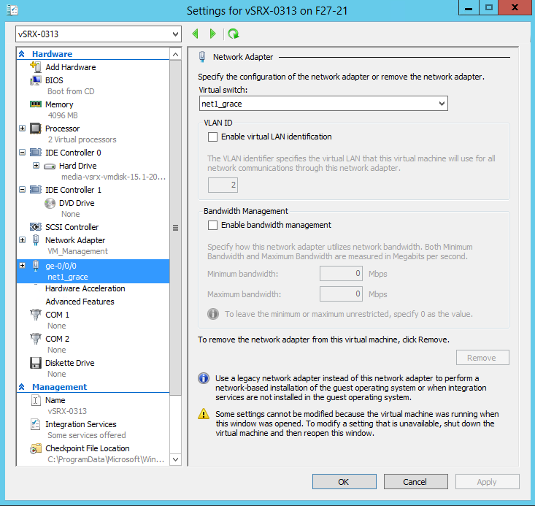Click the Maximum bandwidth input field
The image size is (535, 506).
click(x=341, y=294)
